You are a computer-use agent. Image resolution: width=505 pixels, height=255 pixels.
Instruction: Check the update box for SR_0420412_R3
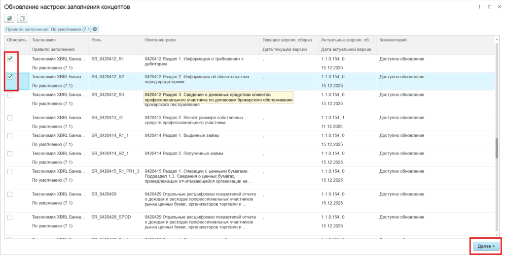point(10,95)
